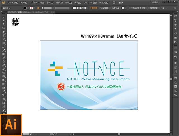Open the opacity 100% dropdown arrow
The width and height of the screenshot is (179, 136).
click(110, 8)
